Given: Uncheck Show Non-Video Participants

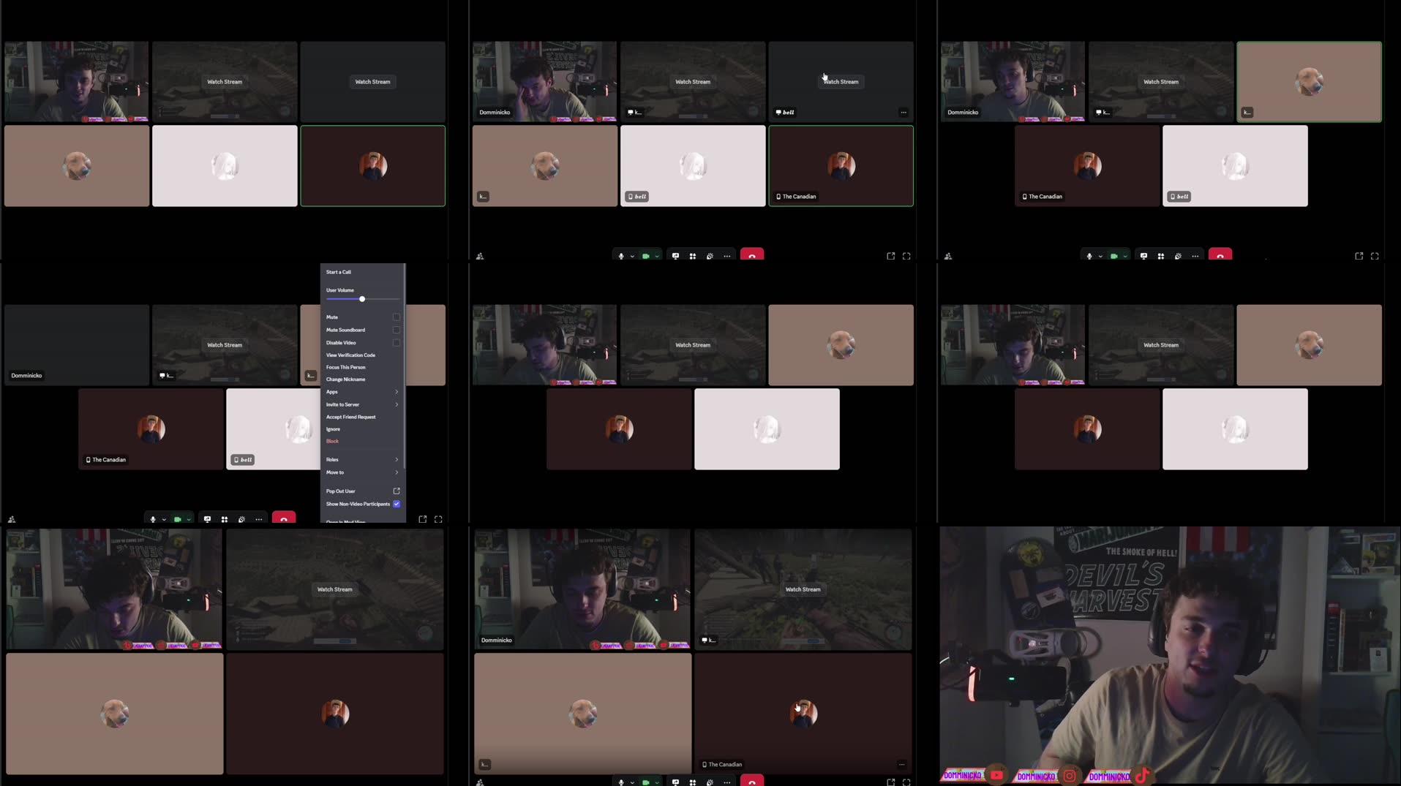Looking at the screenshot, I should pyautogui.click(x=397, y=504).
